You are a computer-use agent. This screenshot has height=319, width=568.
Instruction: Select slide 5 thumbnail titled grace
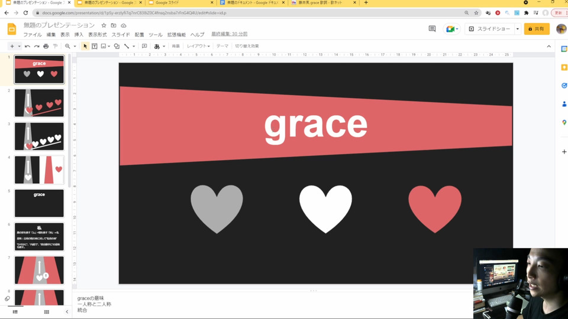tap(39, 203)
